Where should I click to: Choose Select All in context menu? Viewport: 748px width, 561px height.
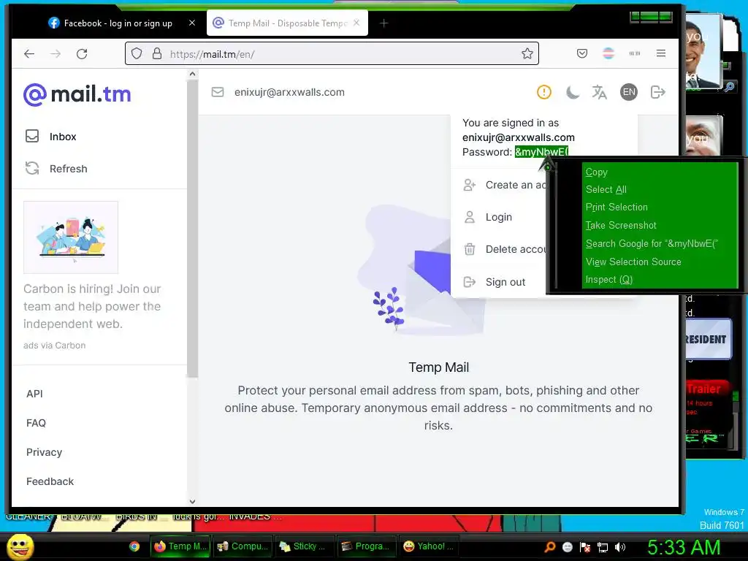pyautogui.click(x=606, y=189)
